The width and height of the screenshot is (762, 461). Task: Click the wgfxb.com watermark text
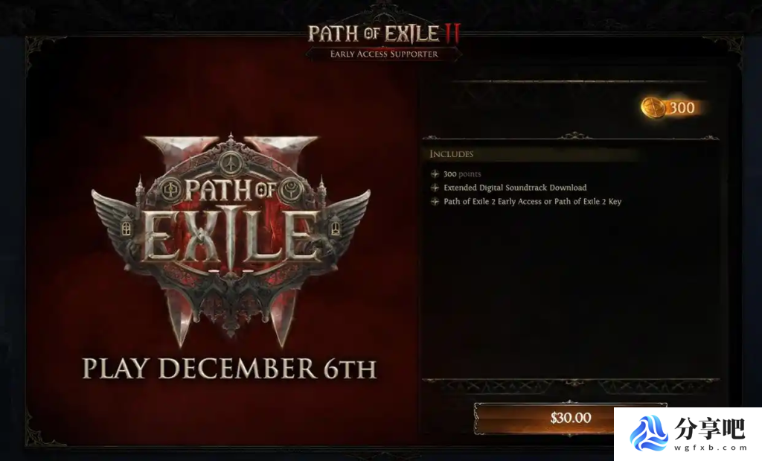click(x=711, y=448)
